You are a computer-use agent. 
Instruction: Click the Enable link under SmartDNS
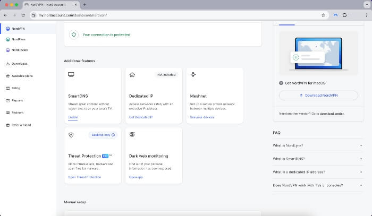pos(73,117)
